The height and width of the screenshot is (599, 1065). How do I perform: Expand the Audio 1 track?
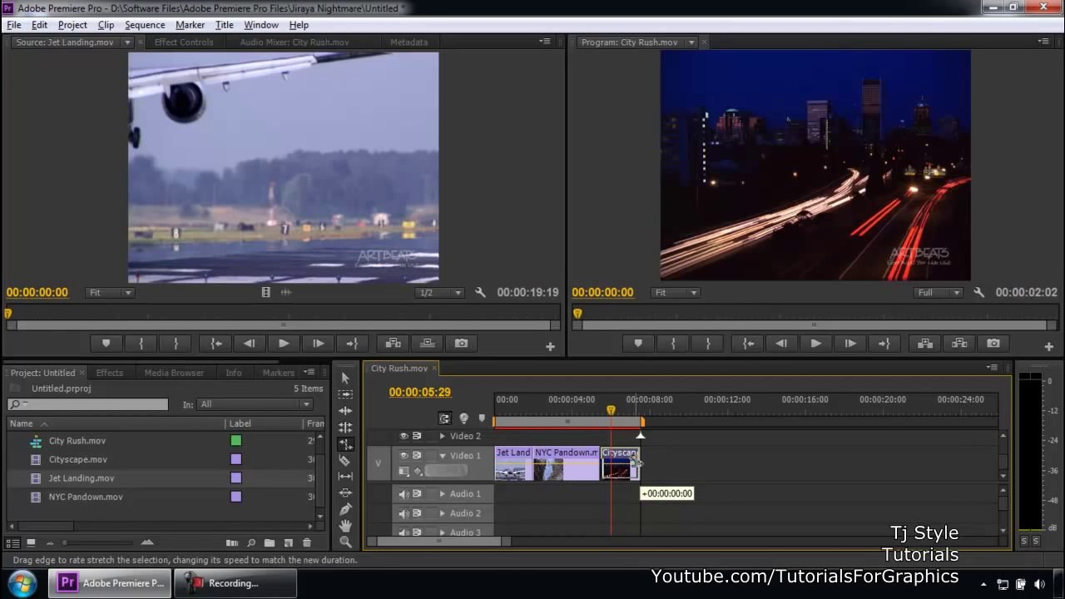pyautogui.click(x=442, y=494)
